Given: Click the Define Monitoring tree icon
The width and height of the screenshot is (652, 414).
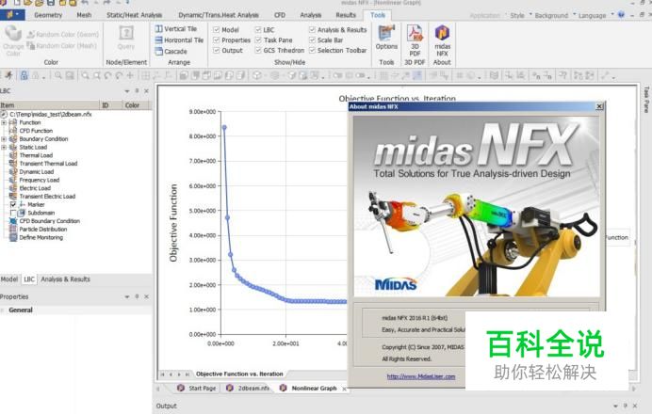Looking at the screenshot, I should point(13,237).
